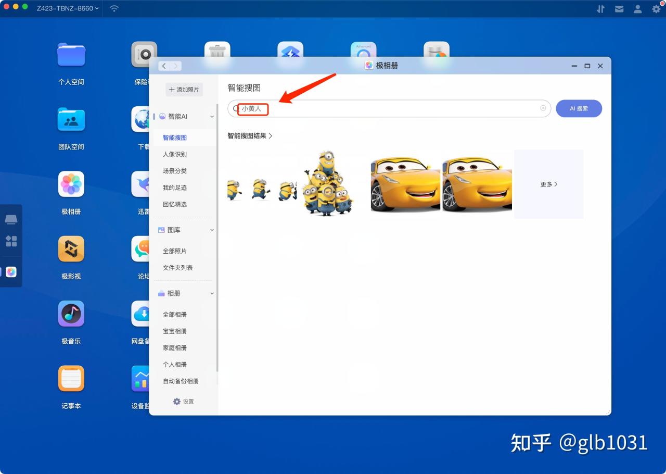Collapse the 智能AI section
Screen dimensions: 666x474
click(211, 116)
